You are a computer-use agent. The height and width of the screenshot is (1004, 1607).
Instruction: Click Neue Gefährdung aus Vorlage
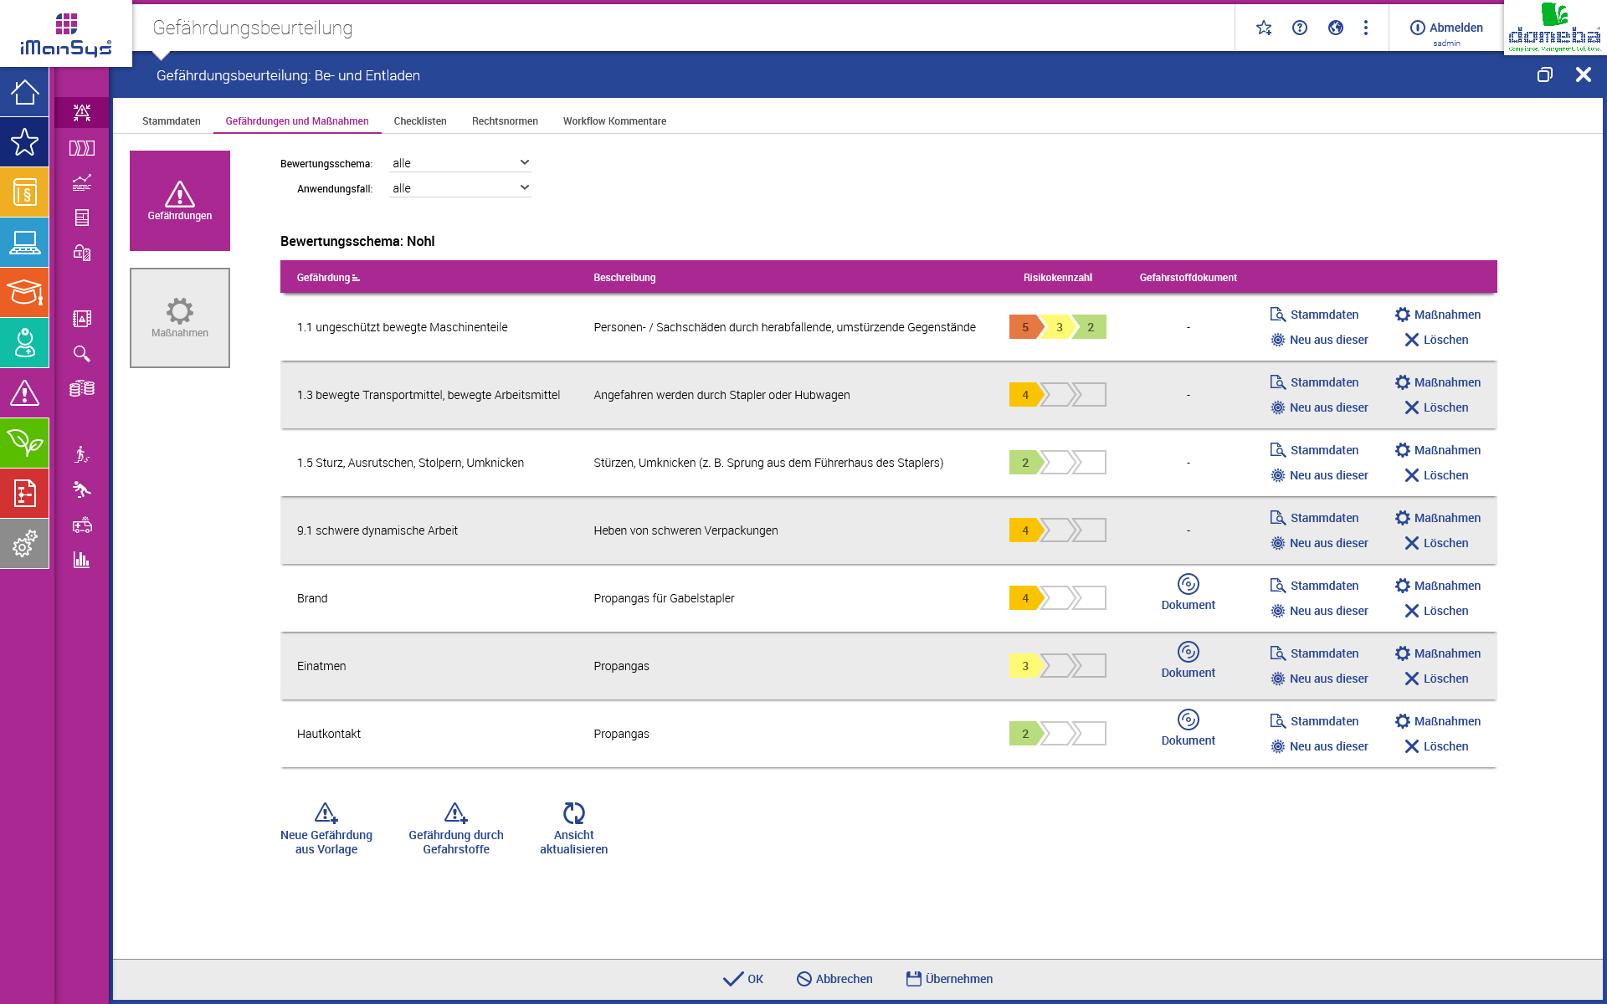(326, 827)
